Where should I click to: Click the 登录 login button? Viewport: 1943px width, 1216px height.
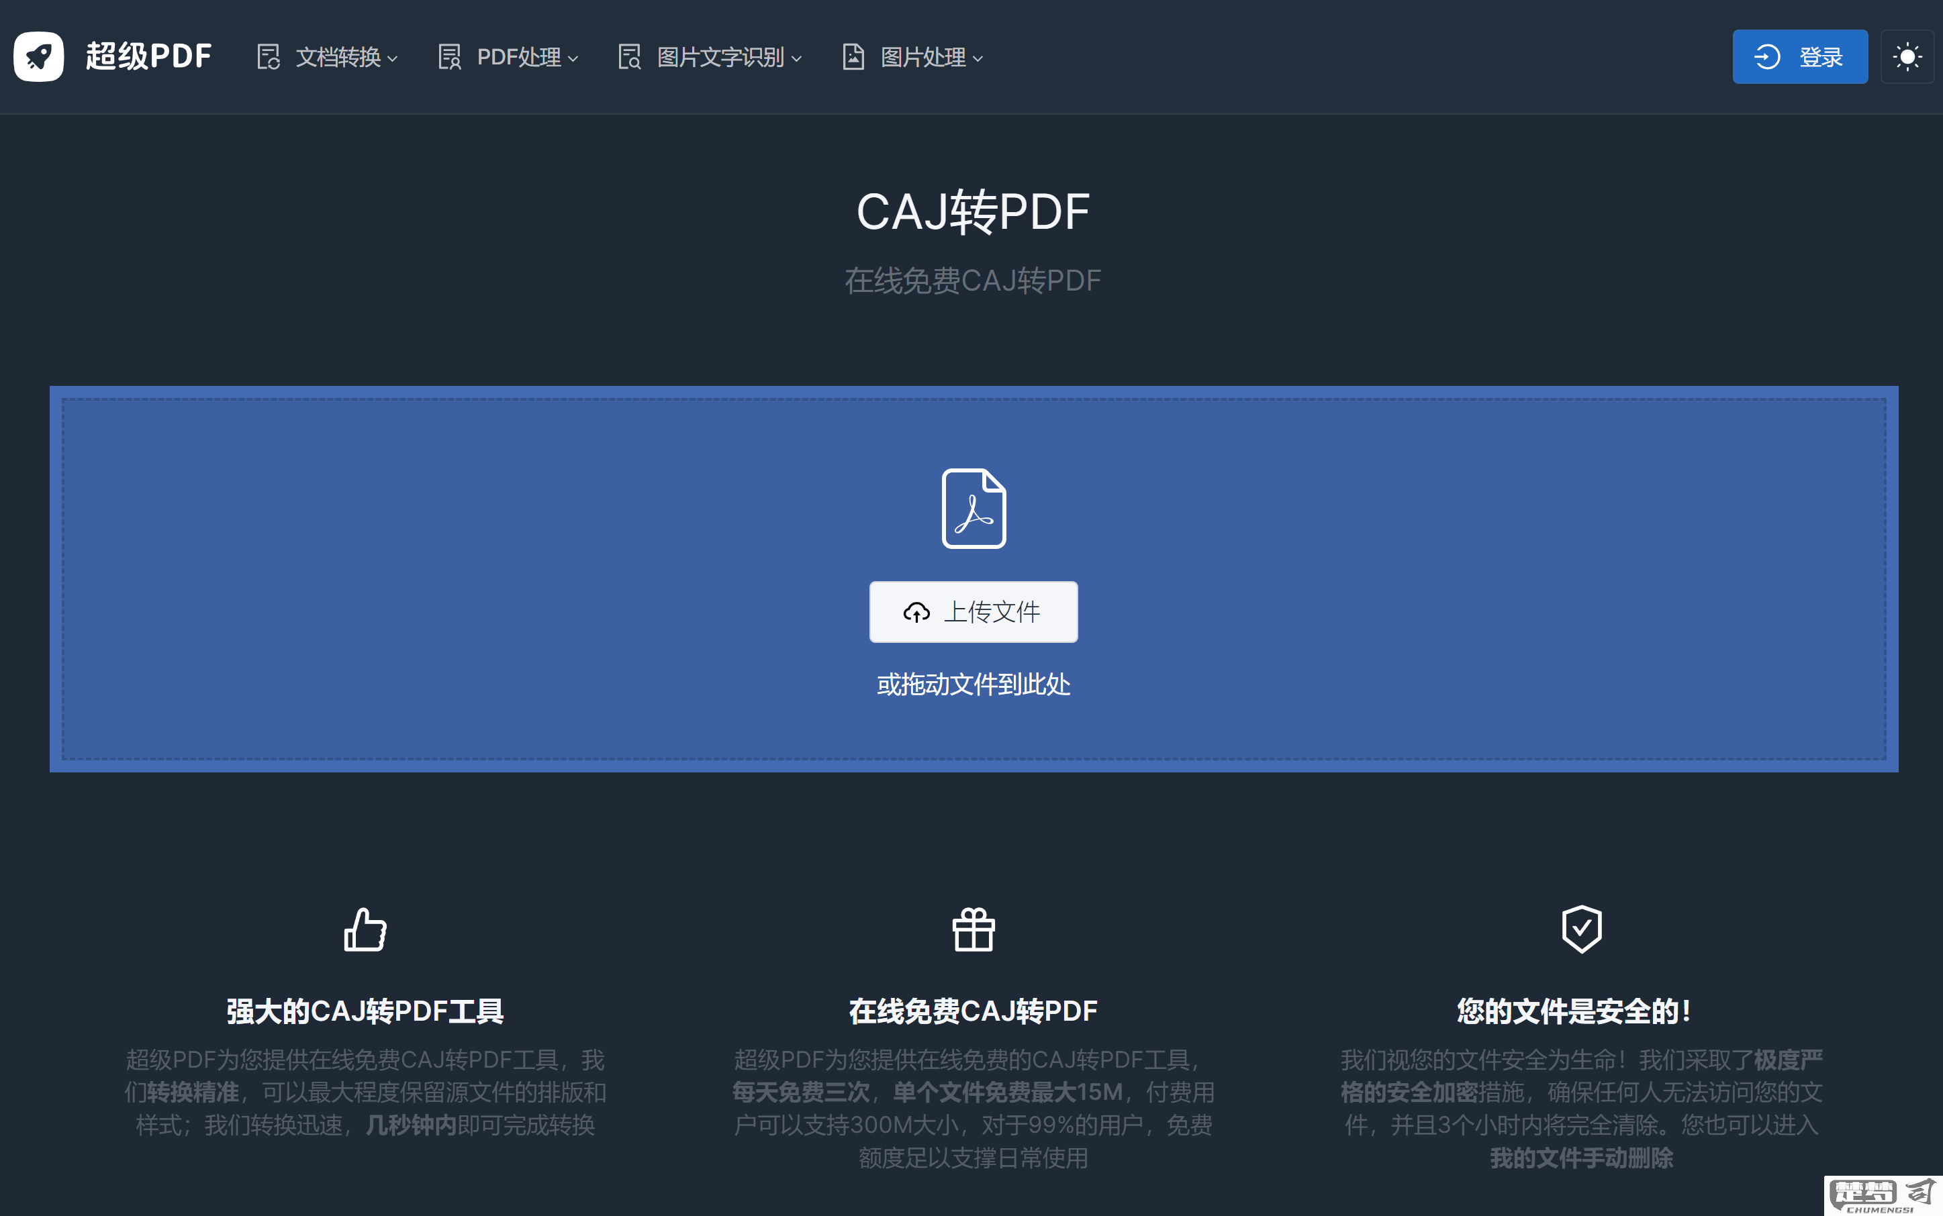1800,56
